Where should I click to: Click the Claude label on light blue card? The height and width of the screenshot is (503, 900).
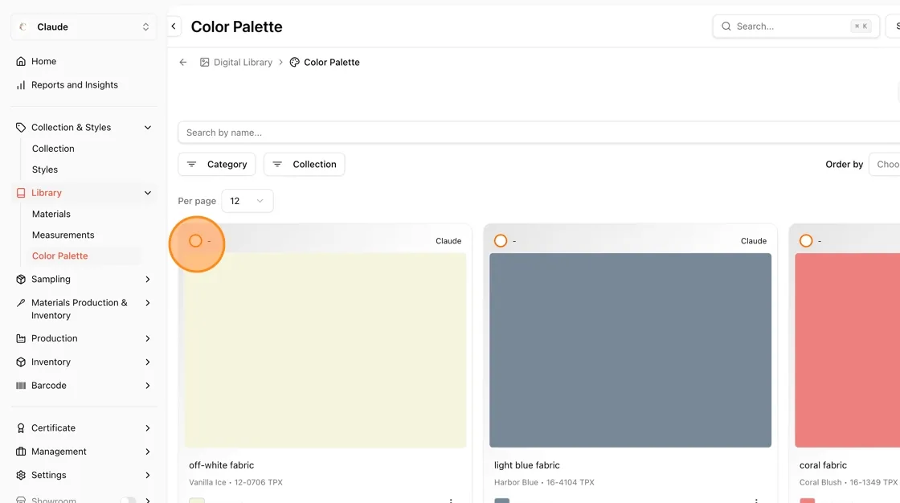coord(754,241)
